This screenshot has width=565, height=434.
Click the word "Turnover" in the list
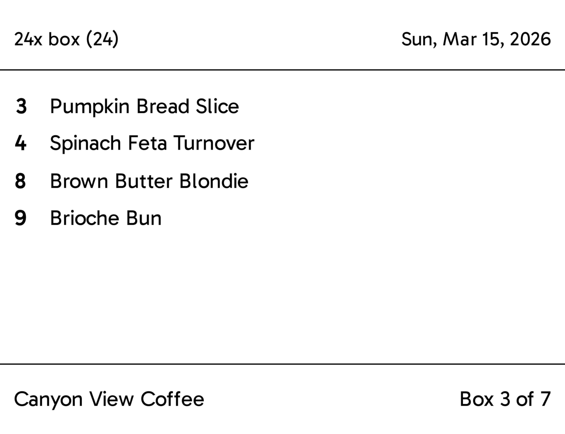[x=214, y=144]
